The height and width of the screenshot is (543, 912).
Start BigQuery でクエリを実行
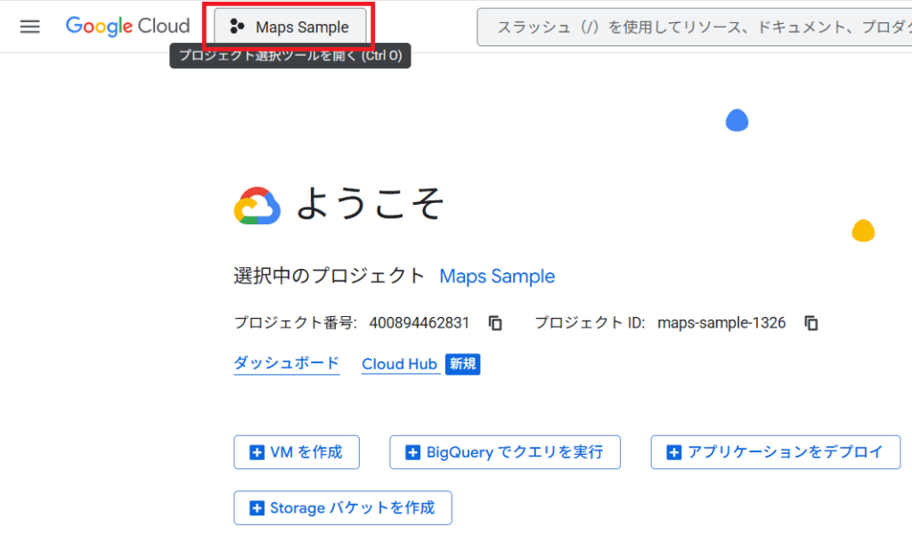pos(504,452)
